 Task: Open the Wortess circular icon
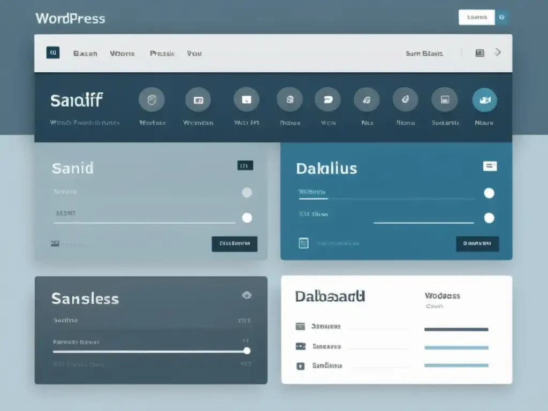[151, 100]
